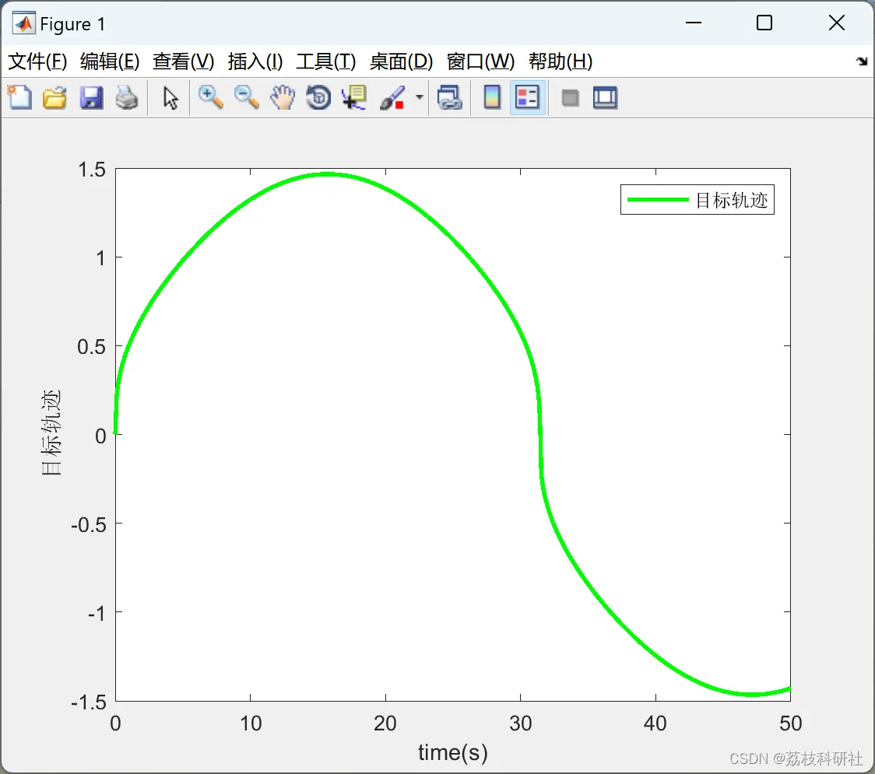Open the 帮助(H) menu
This screenshot has height=774, width=875.
[560, 61]
